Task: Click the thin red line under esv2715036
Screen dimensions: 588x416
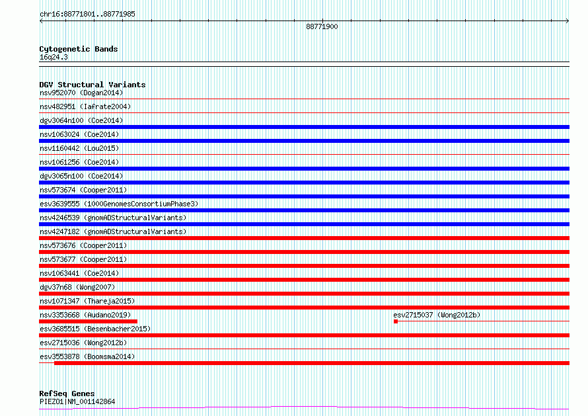Action: (304, 349)
